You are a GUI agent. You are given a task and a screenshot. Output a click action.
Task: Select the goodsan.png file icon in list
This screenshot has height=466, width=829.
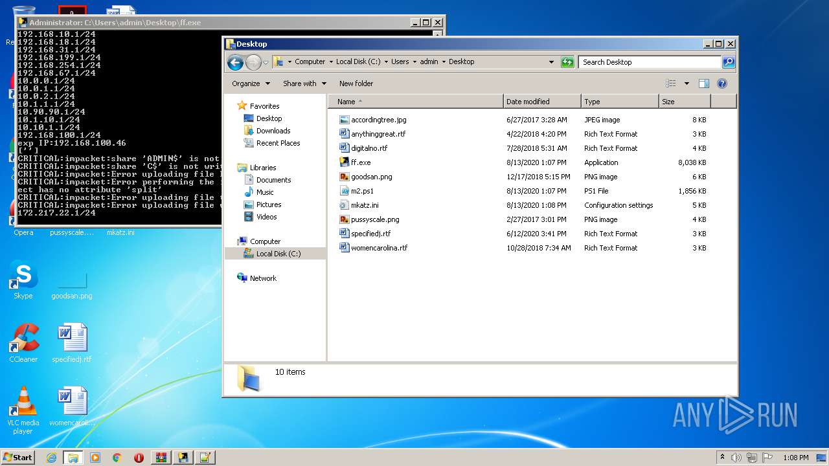[x=345, y=177]
